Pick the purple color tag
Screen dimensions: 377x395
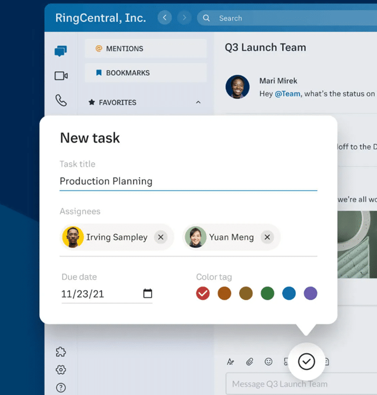[x=310, y=294]
